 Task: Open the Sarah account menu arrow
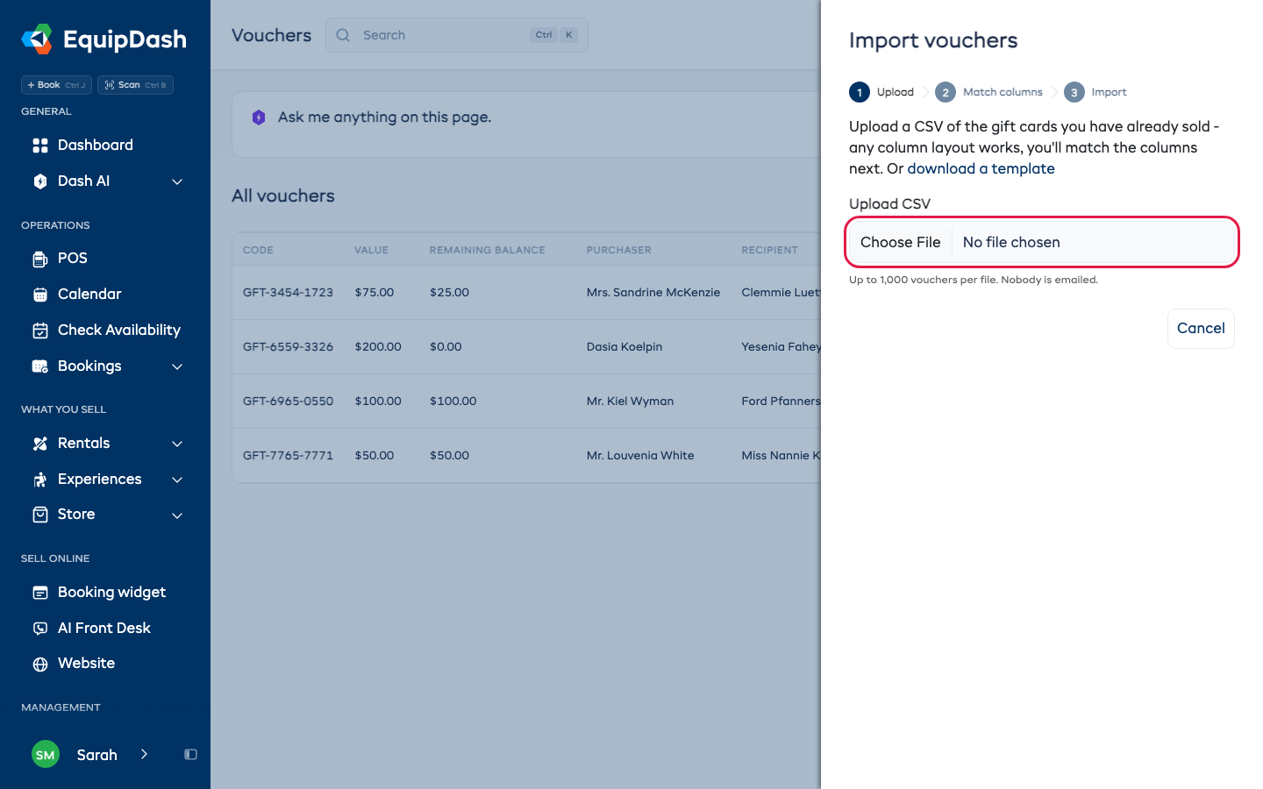click(144, 755)
